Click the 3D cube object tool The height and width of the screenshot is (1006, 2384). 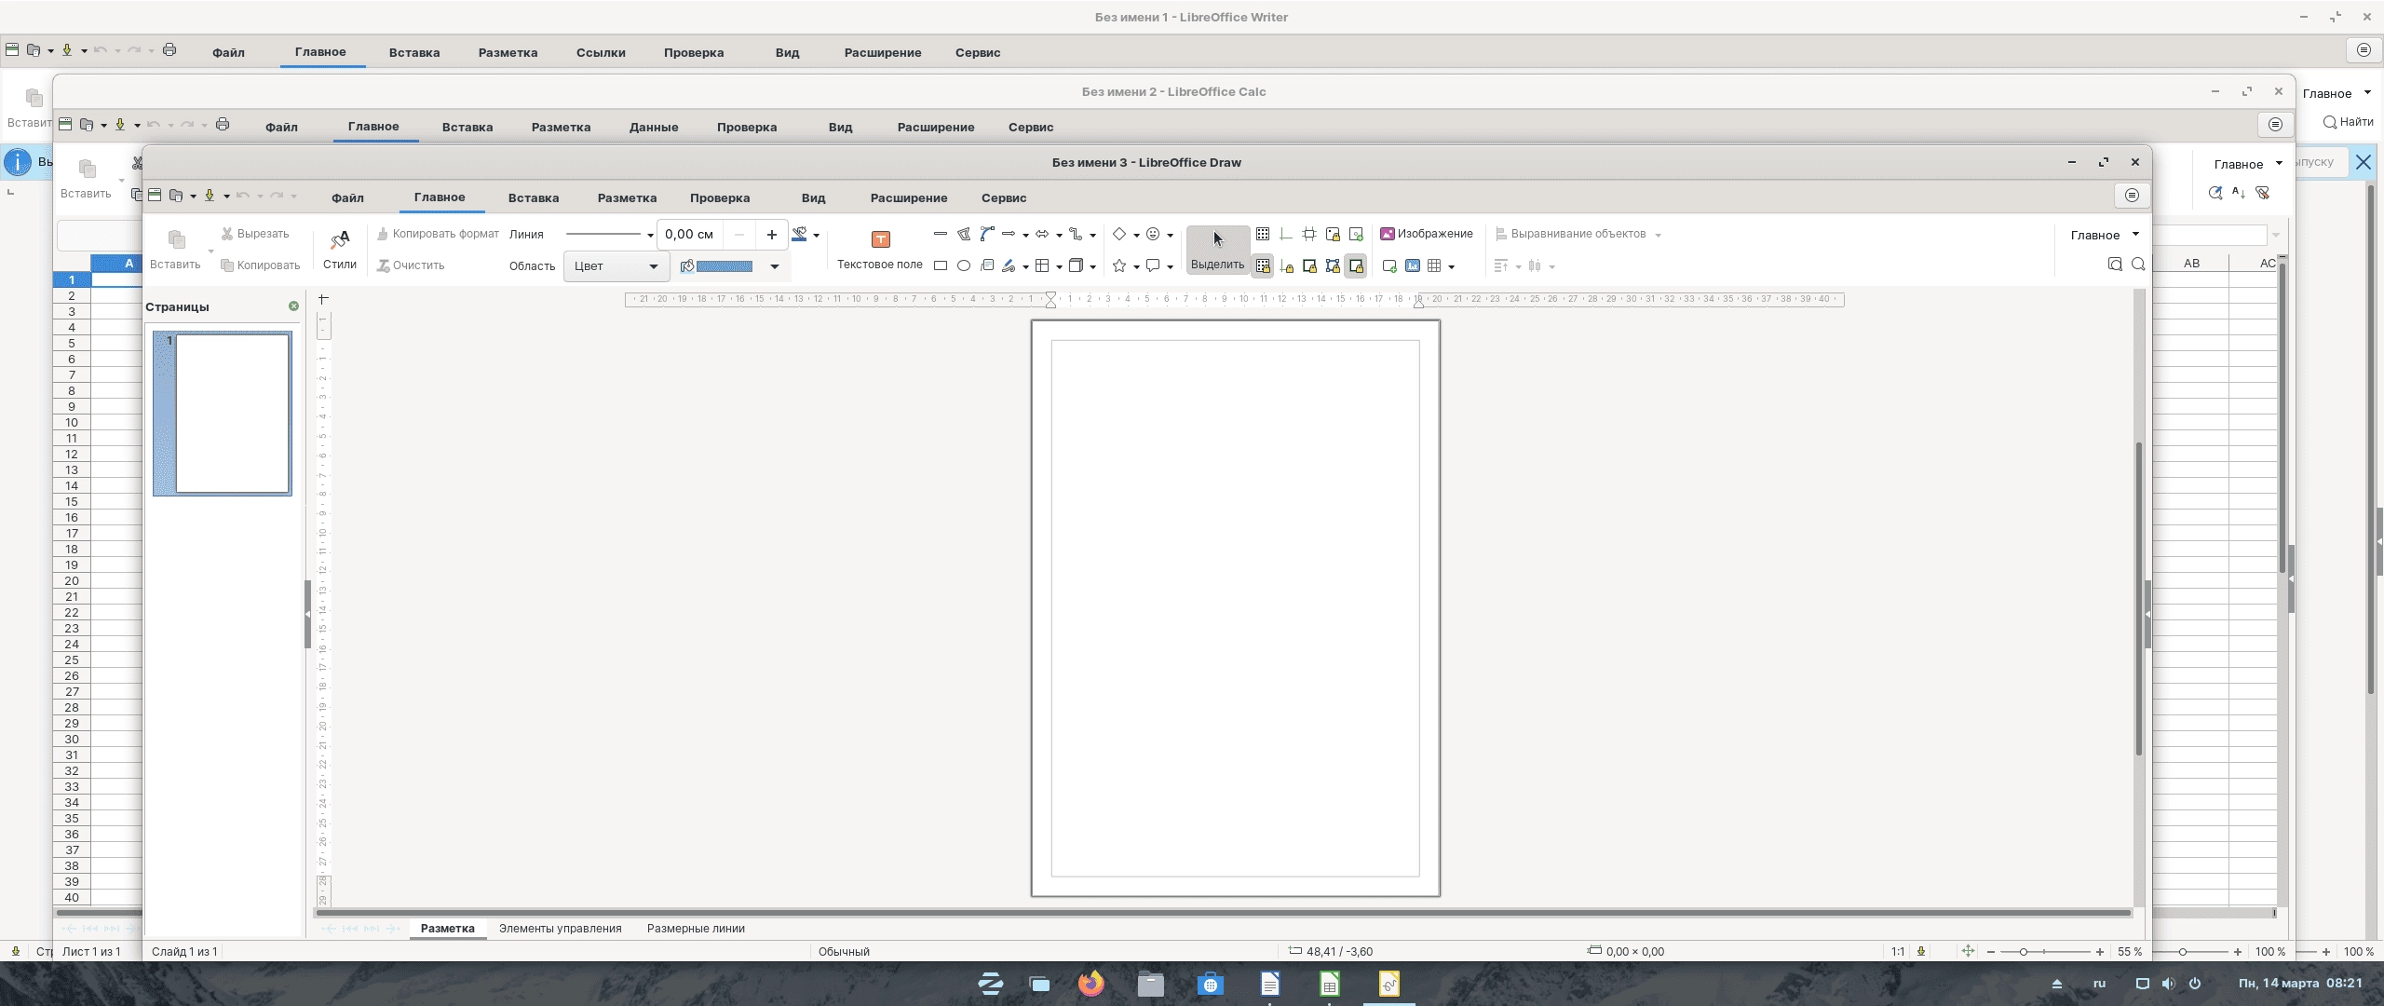pyautogui.click(x=1076, y=265)
